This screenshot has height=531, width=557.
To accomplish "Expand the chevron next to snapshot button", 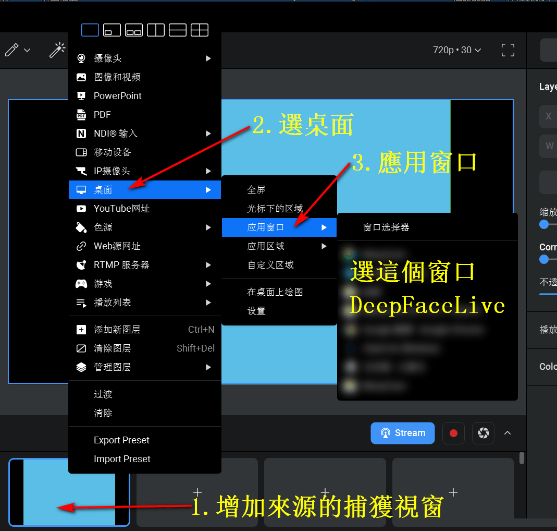I will (x=508, y=433).
